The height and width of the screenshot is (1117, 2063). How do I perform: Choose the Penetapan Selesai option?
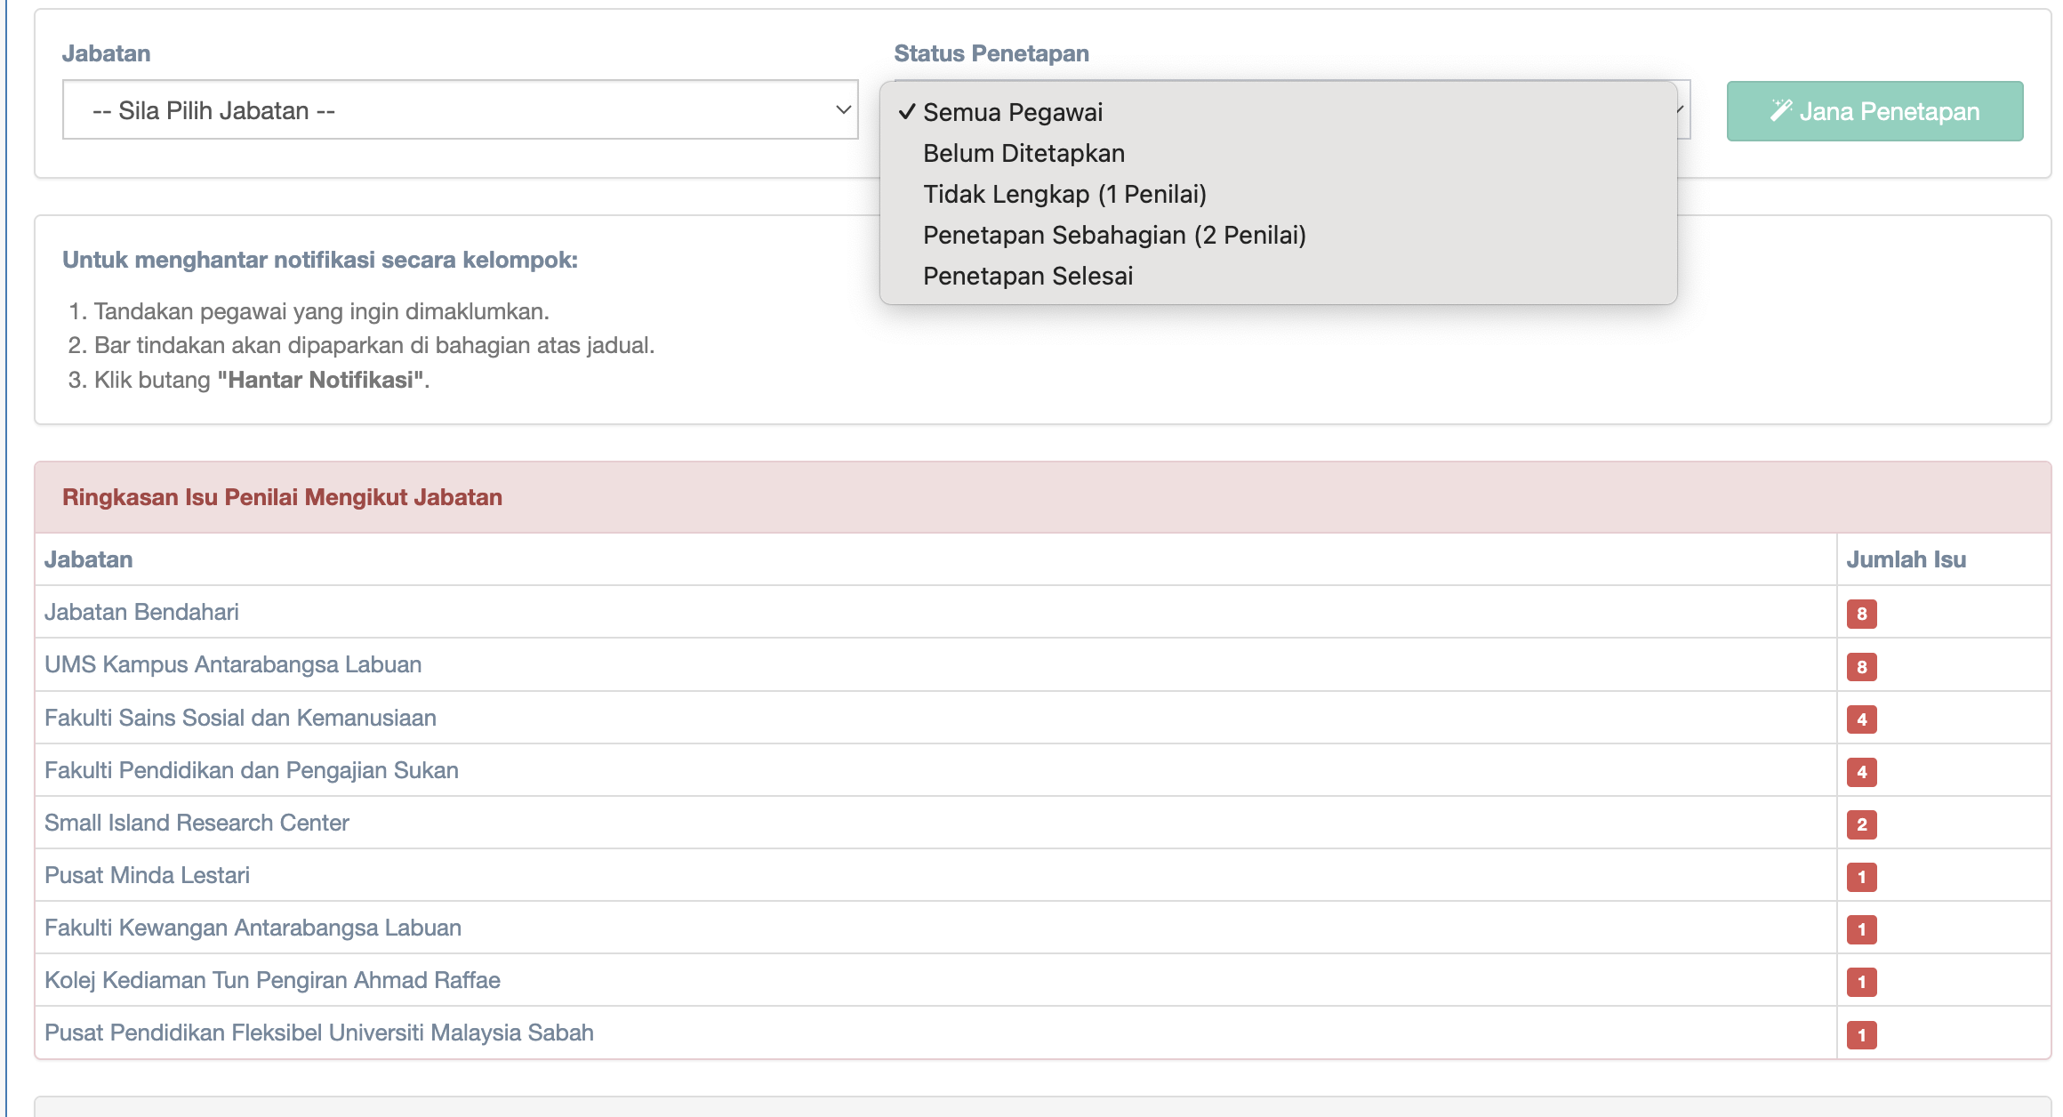coord(1028,276)
